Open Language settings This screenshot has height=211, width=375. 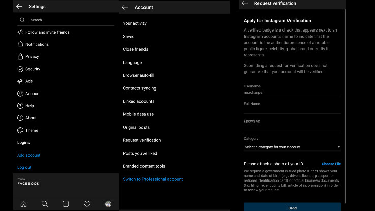pos(132,63)
